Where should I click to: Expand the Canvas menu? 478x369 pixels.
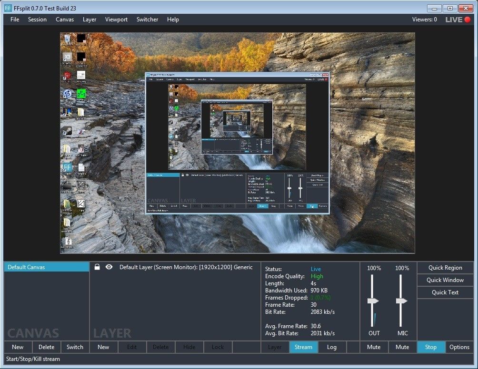[65, 19]
